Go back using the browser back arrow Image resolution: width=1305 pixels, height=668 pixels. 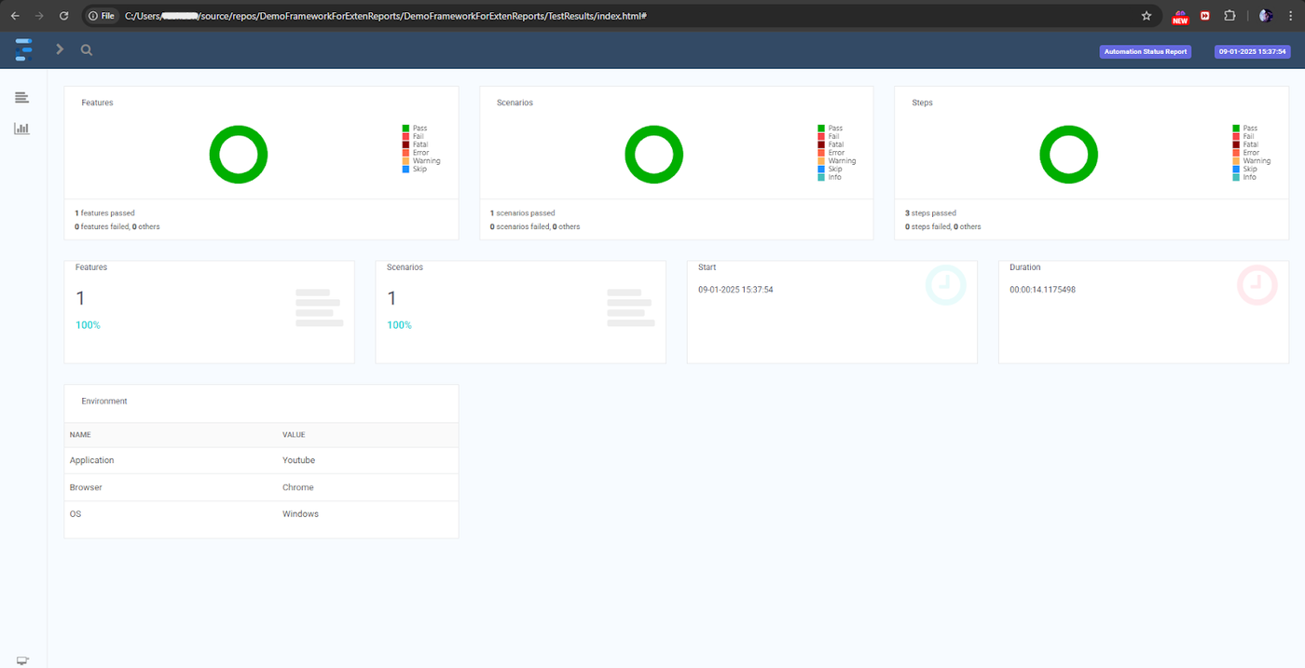15,16
